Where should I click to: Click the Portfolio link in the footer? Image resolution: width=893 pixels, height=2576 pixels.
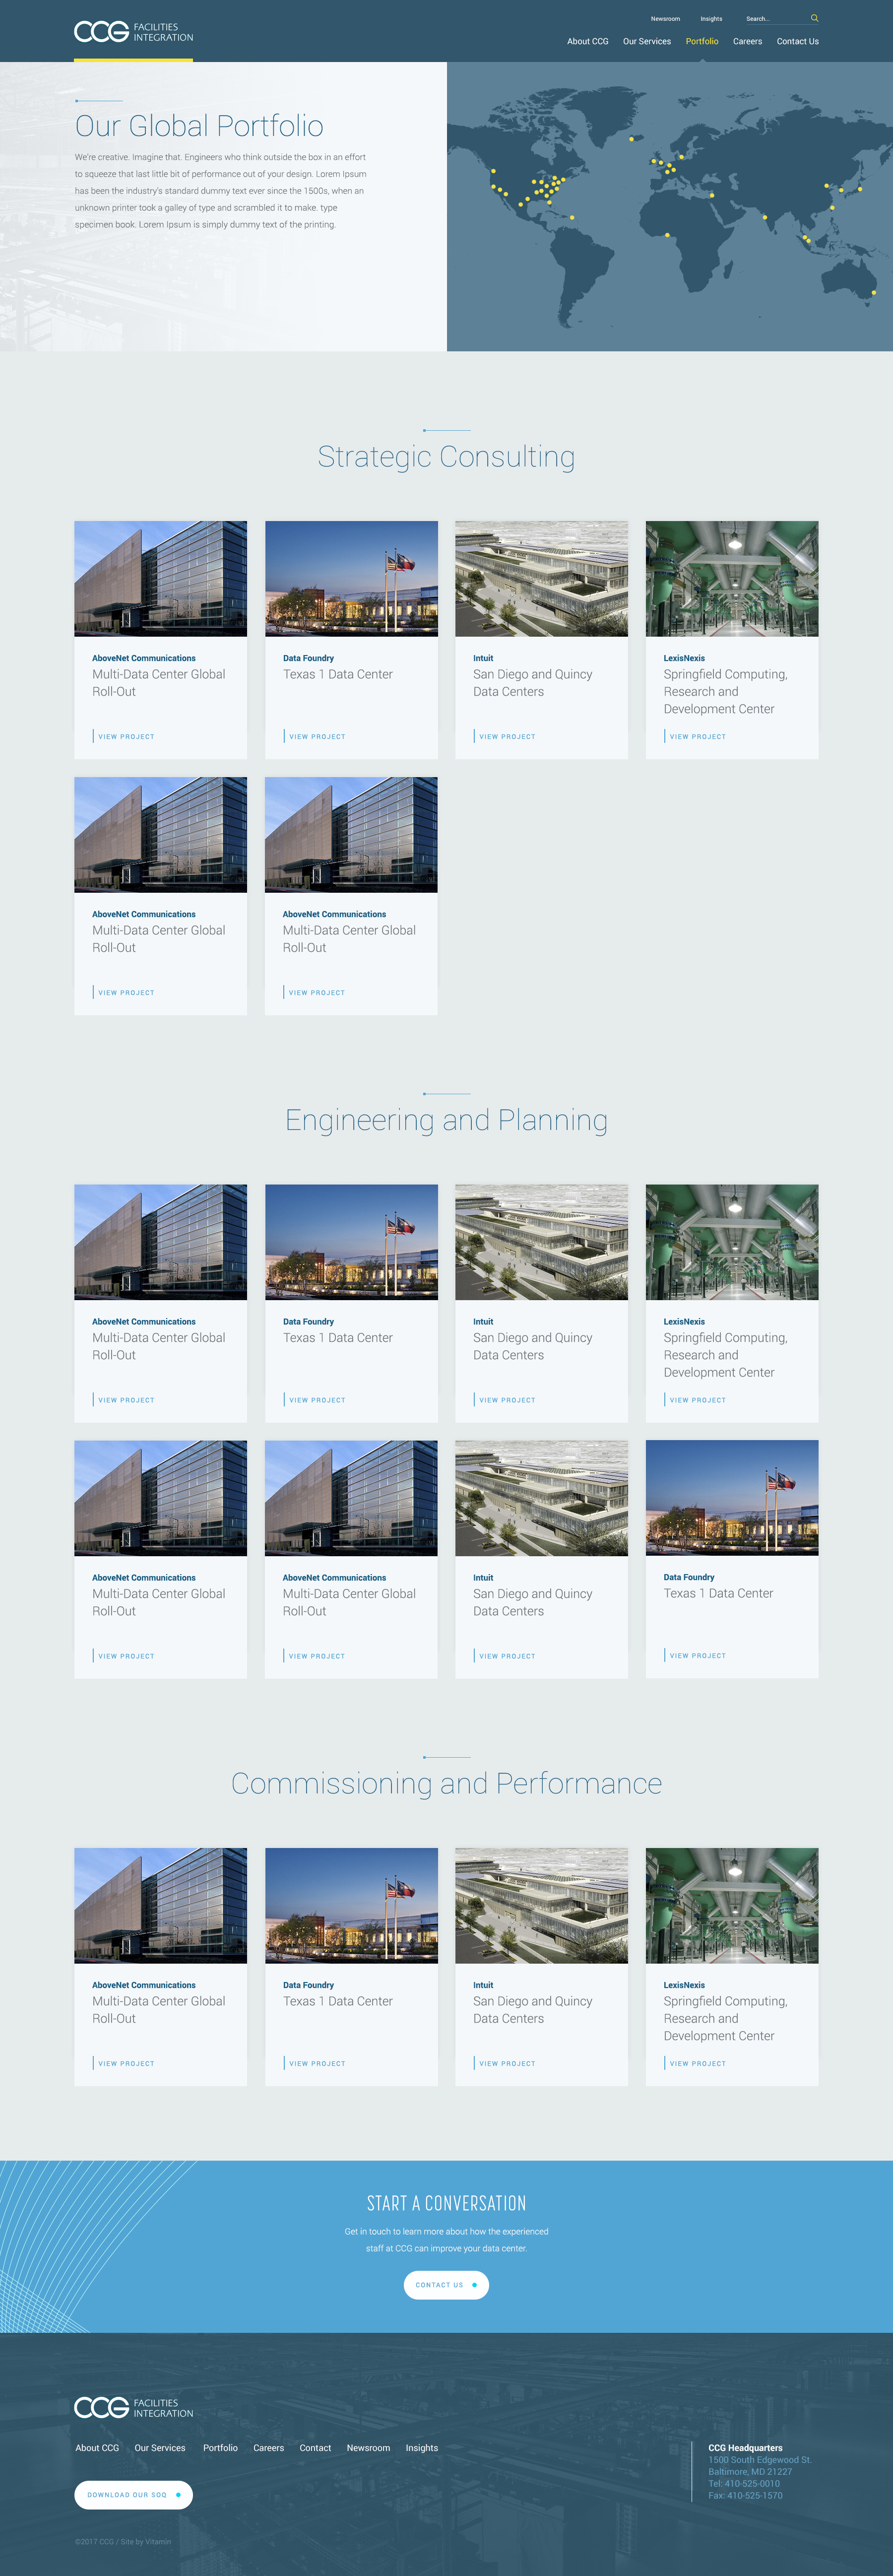click(220, 2448)
